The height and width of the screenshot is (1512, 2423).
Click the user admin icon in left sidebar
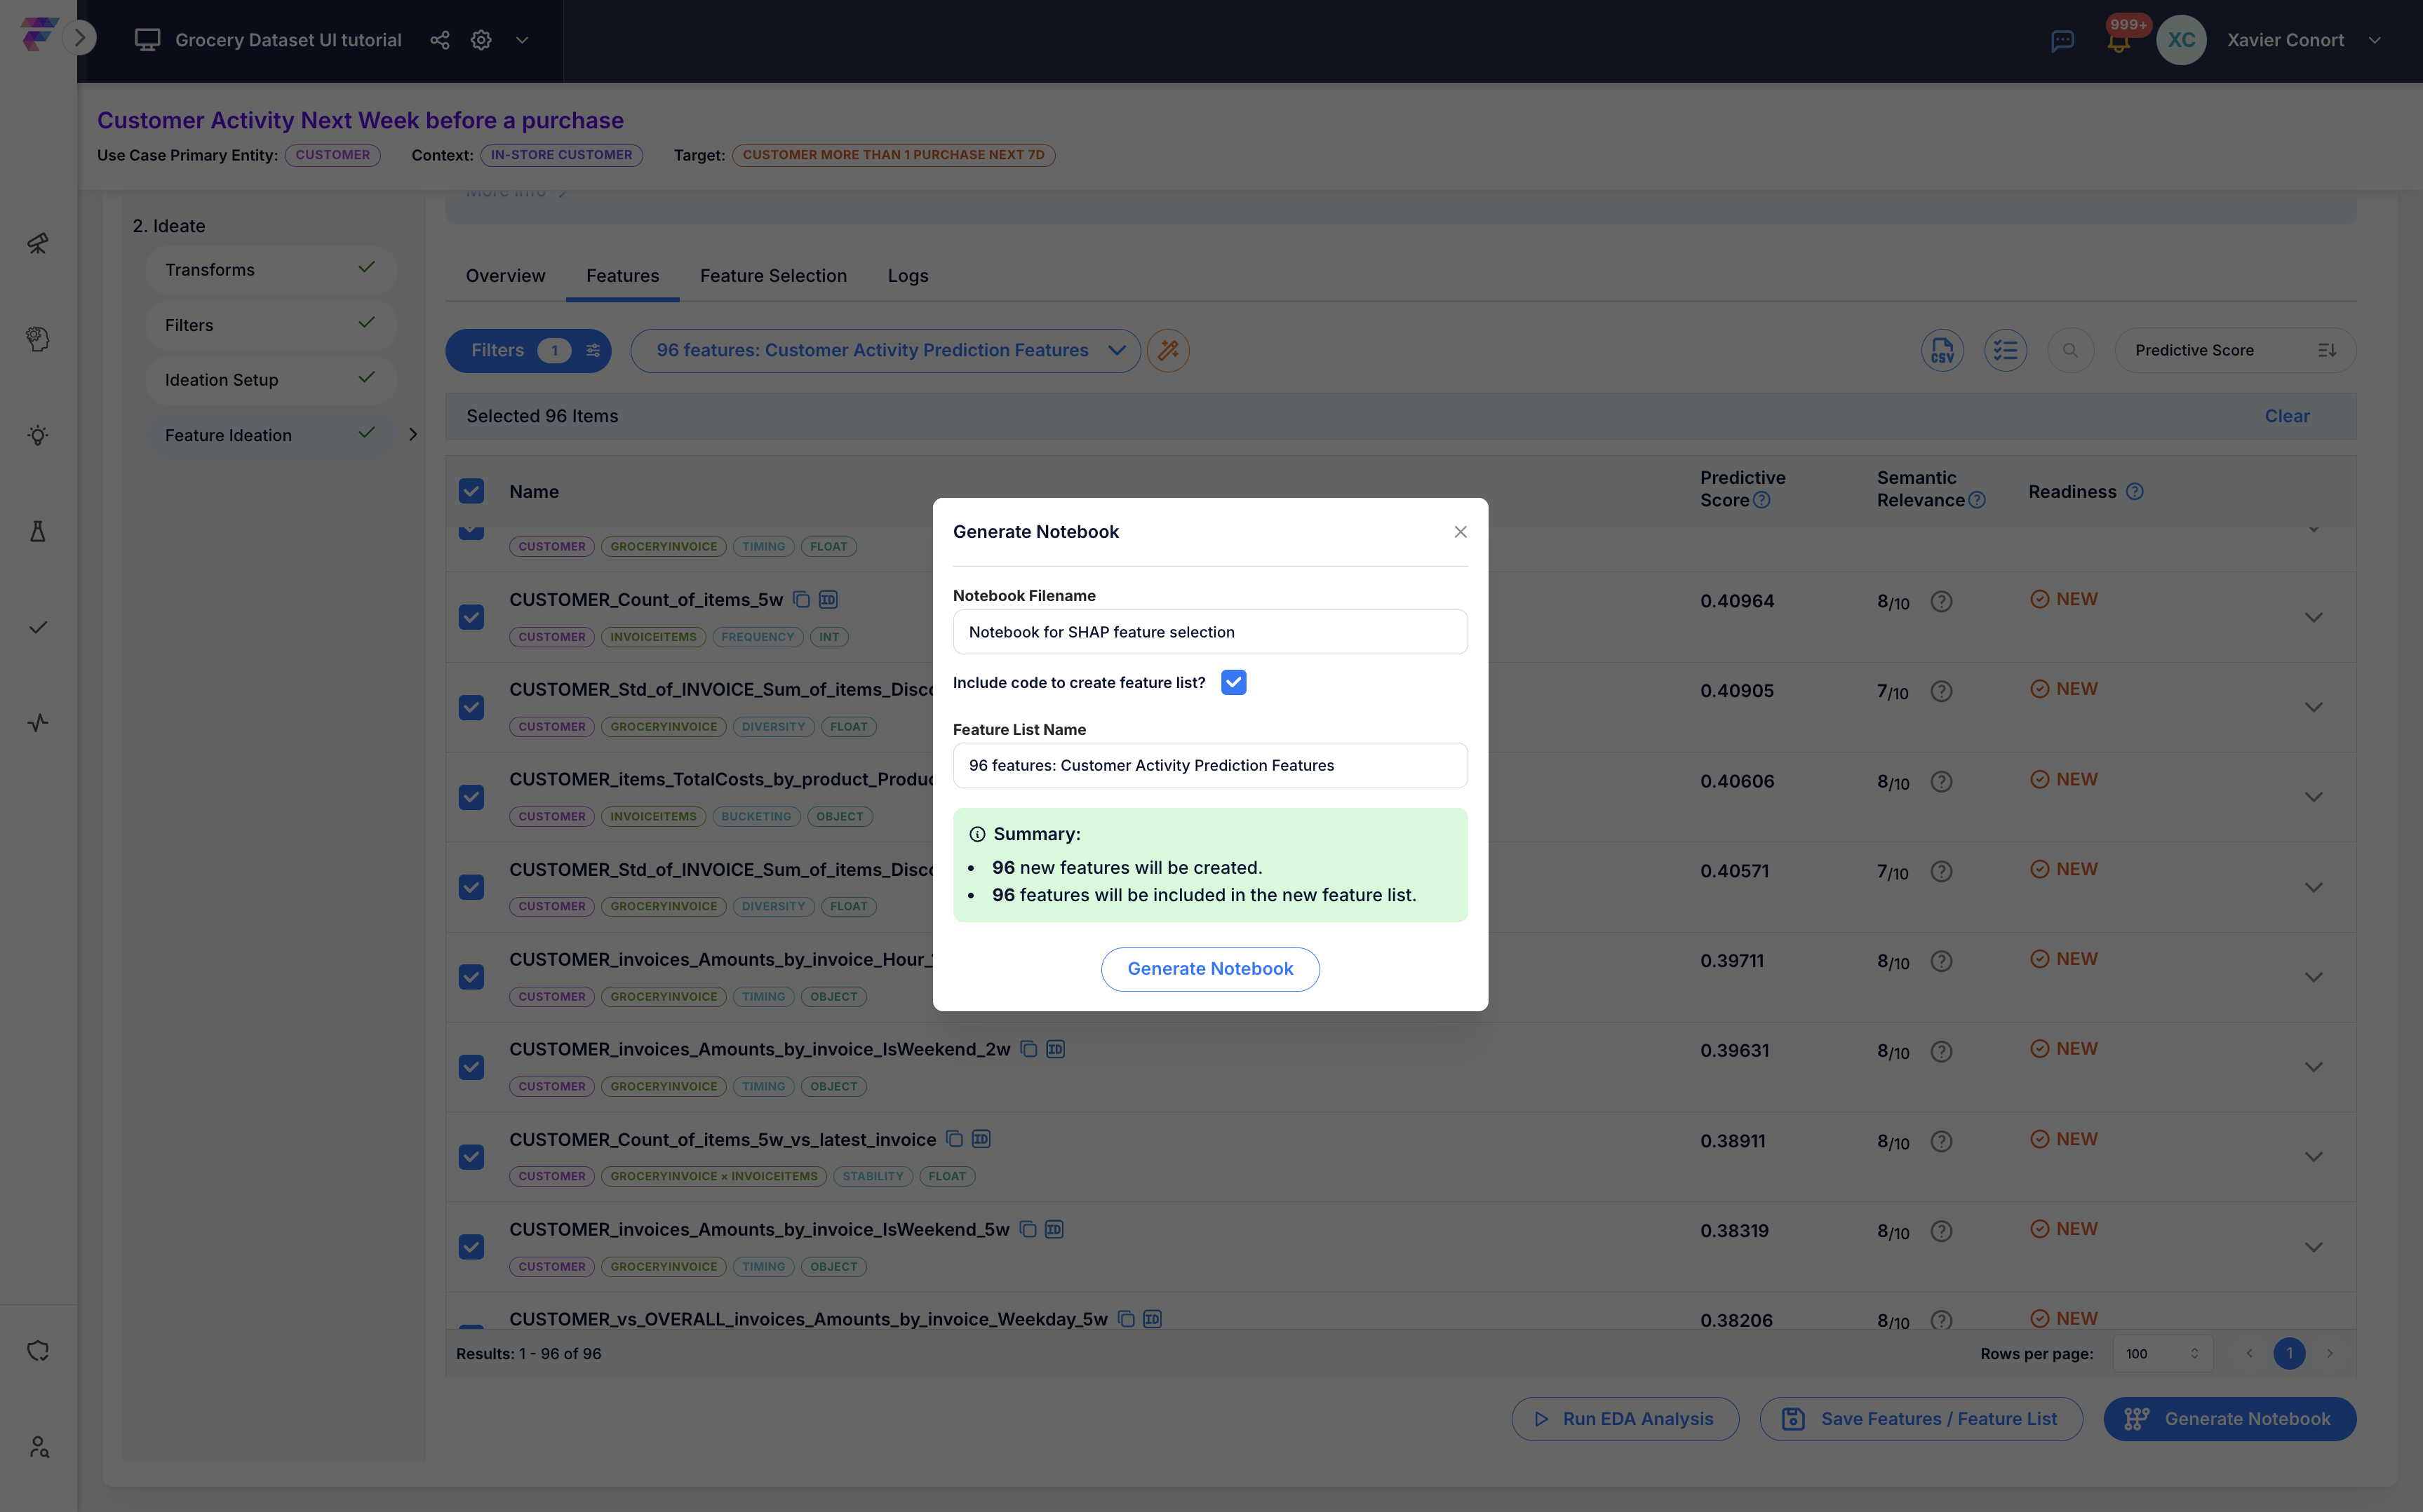[38, 1447]
